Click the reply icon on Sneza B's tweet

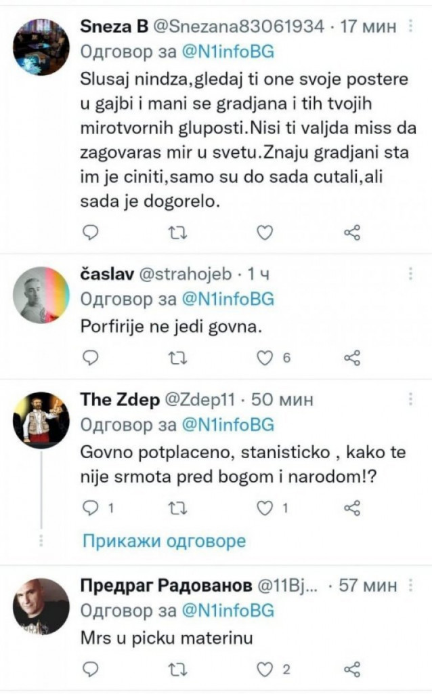(x=90, y=232)
